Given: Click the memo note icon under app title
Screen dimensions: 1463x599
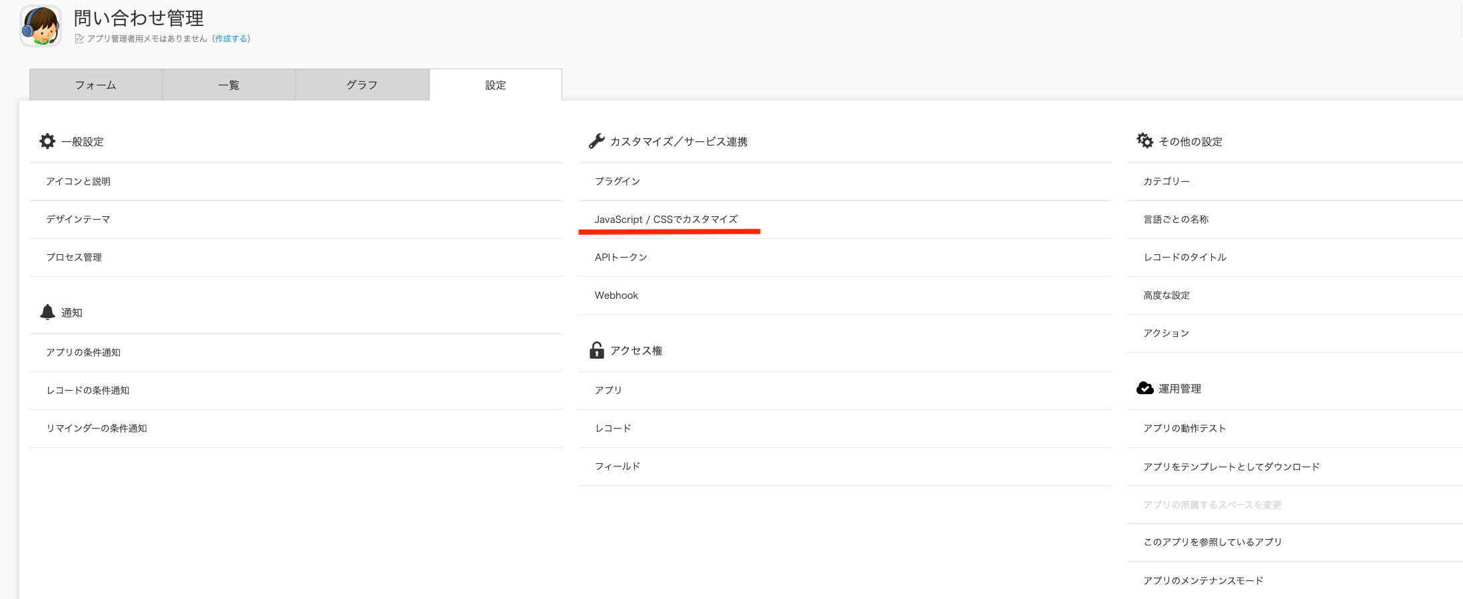Looking at the screenshot, I should click(x=79, y=39).
